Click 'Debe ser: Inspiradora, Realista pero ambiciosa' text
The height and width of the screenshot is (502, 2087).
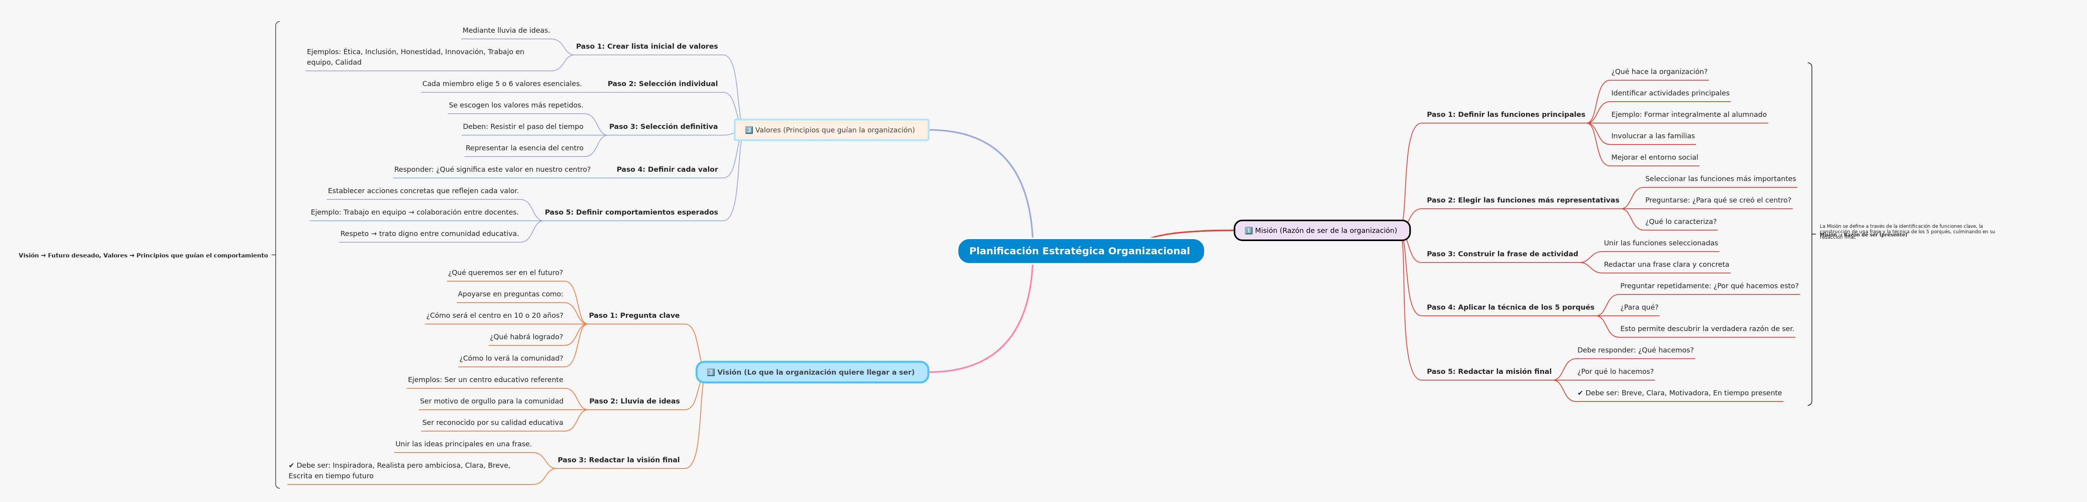[x=399, y=470]
